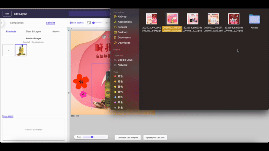Screen dimensions: 269x151
Task: Open the Products tab
Action: 11,32
